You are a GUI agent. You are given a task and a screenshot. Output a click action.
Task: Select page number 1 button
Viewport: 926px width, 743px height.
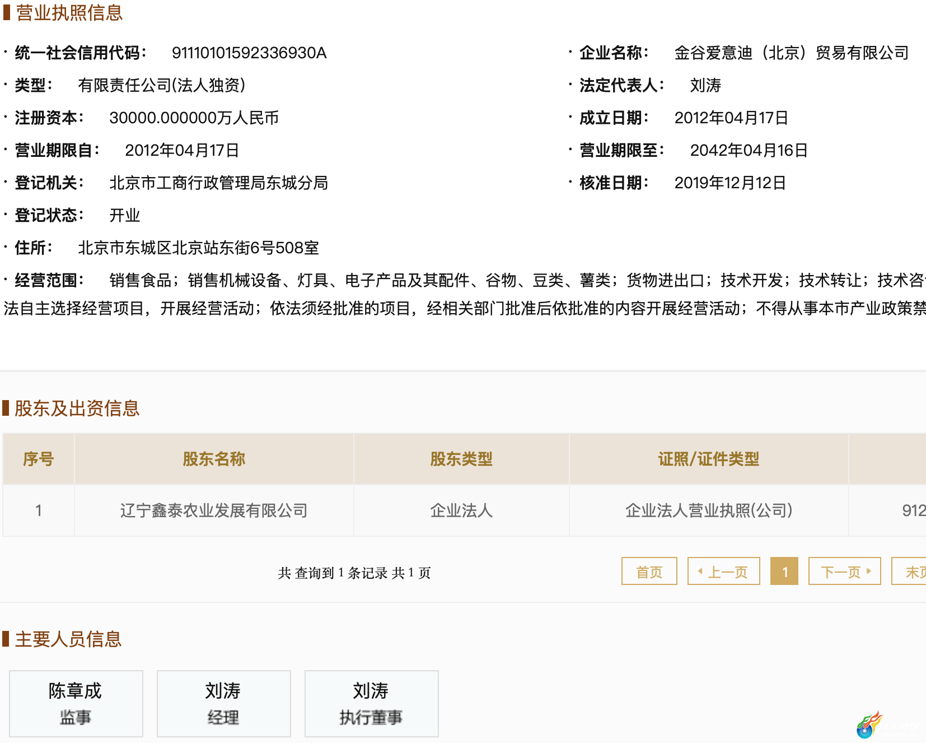pyautogui.click(x=784, y=571)
